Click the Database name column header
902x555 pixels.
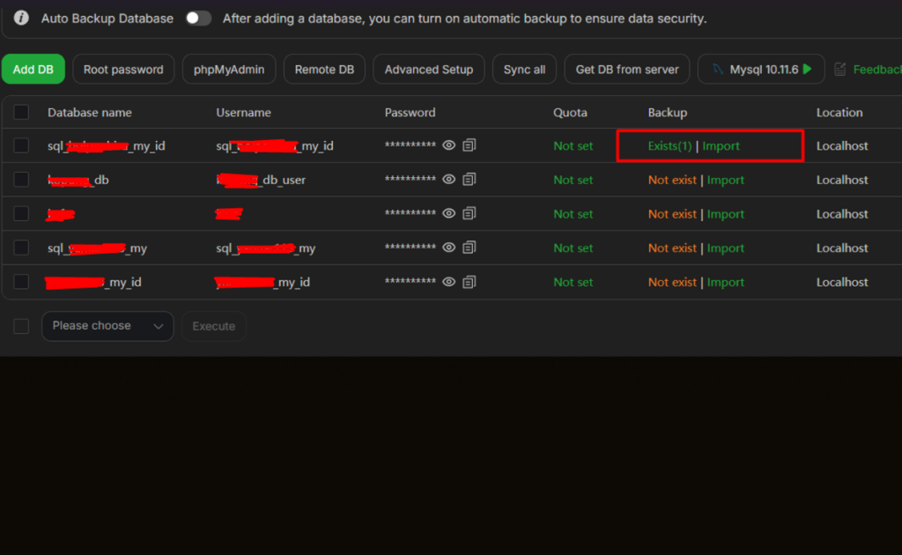(90, 113)
